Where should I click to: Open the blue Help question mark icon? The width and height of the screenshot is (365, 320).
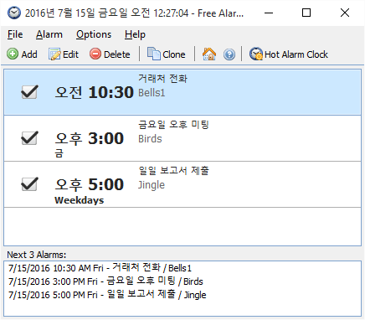(229, 54)
